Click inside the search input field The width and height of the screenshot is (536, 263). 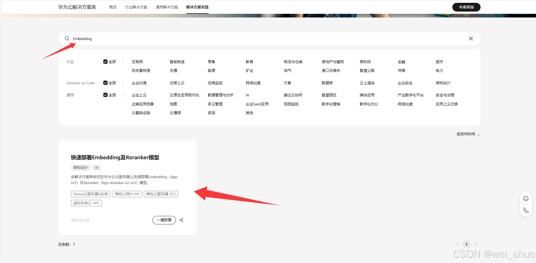click(197, 39)
